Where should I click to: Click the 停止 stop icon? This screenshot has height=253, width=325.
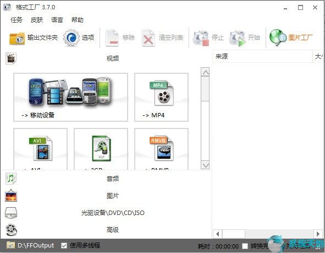click(x=201, y=38)
